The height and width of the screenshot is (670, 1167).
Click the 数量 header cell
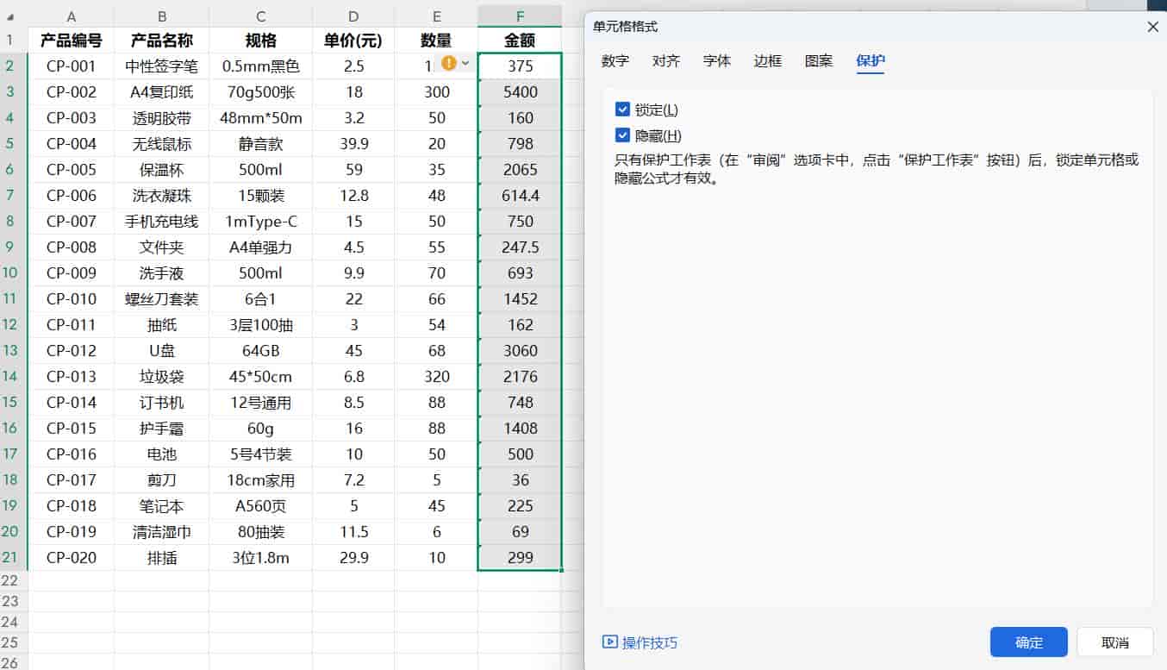click(436, 40)
